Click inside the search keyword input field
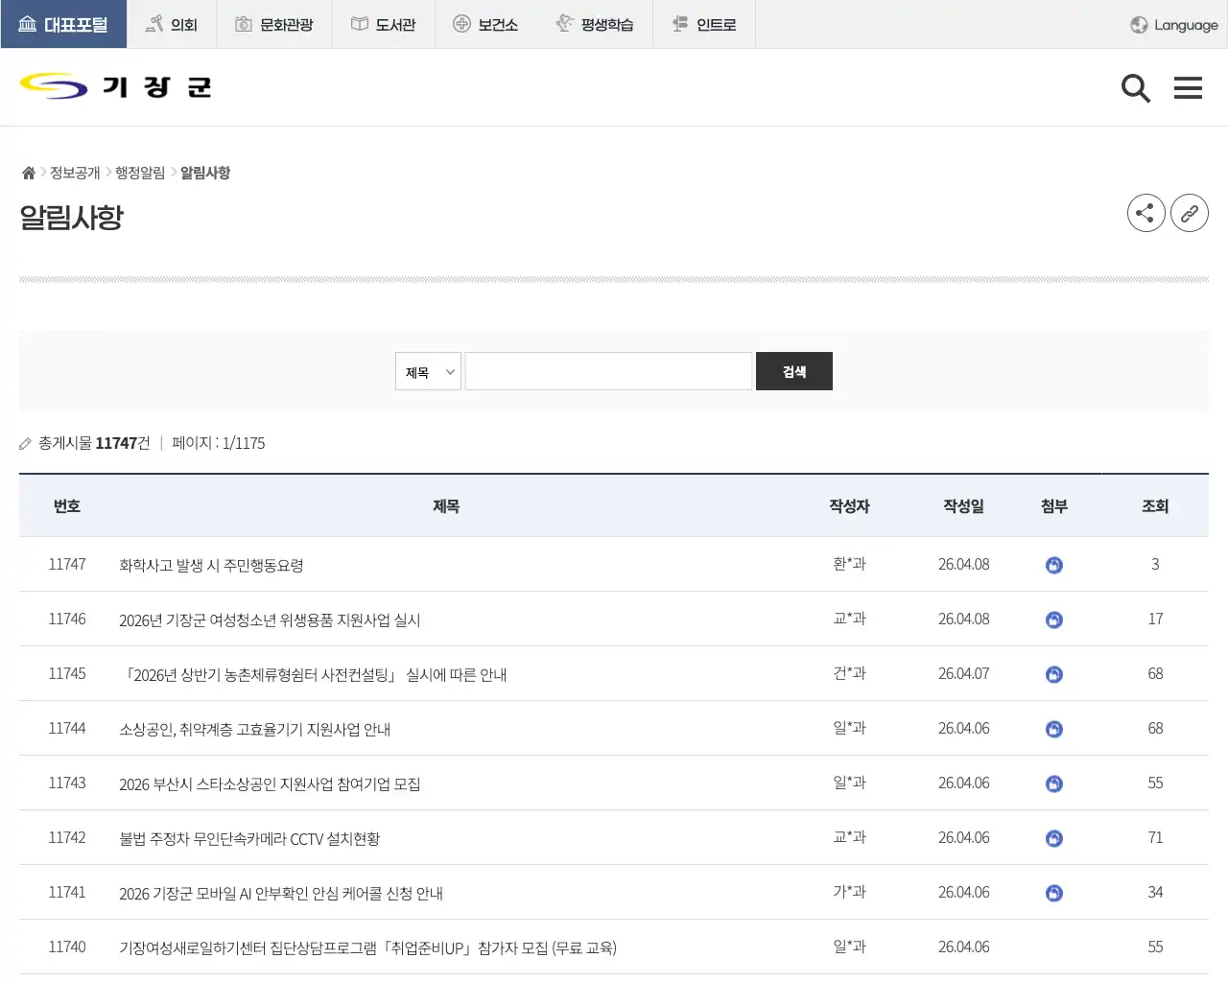 607,371
